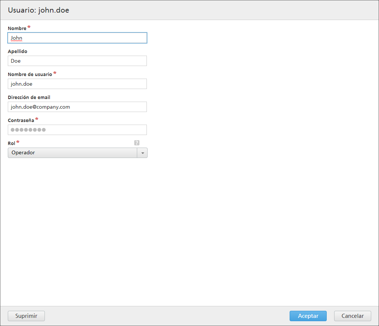This screenshot has width=379, height=326.
Task: Dismiss the dialog using Cancelar
Action: point(352,316)
